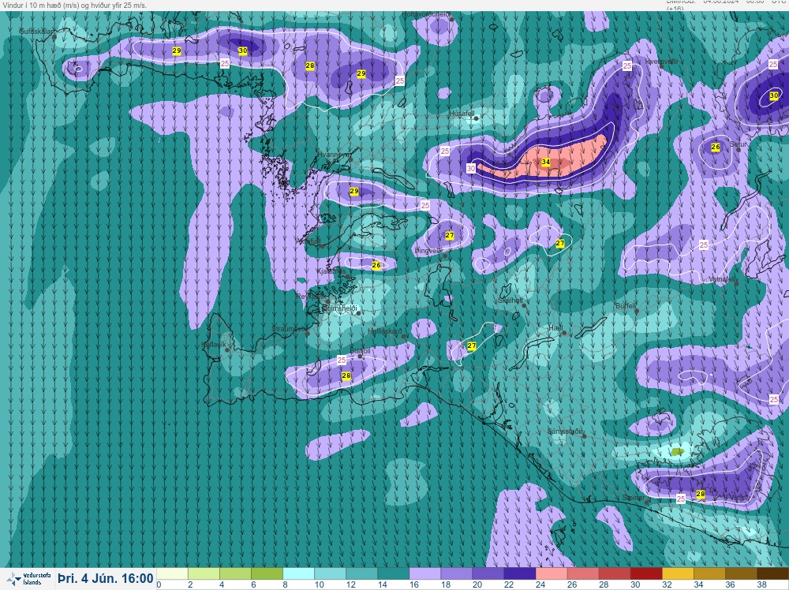The image size is (789, 590).
Task: Select the dark teal legend swatch between 14 and 16
Action: pos(394,574)
